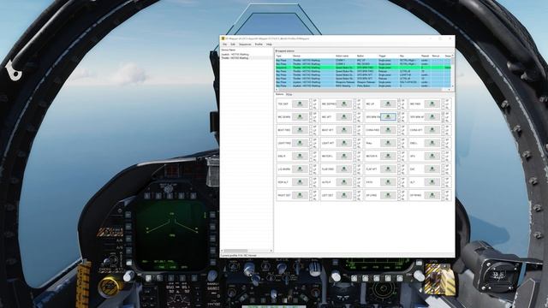Toggle LP checkbox for BOAT FWD

coord(311,130)
